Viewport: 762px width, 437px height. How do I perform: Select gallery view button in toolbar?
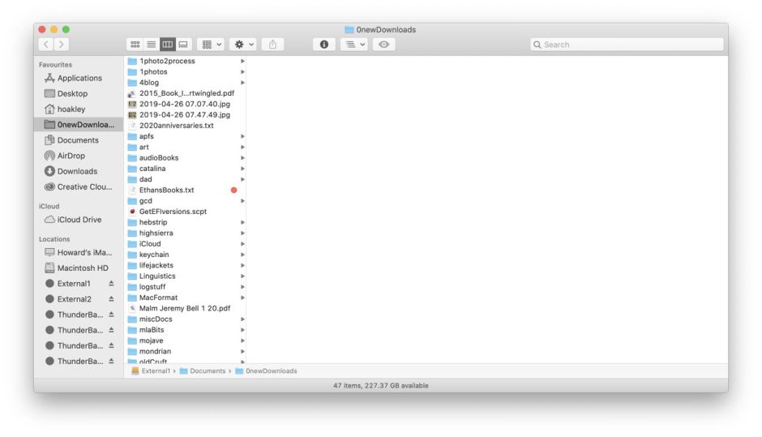point(183,45)
